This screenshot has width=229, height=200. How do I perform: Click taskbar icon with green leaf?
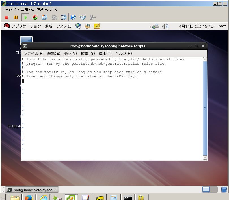pos(57,197)
